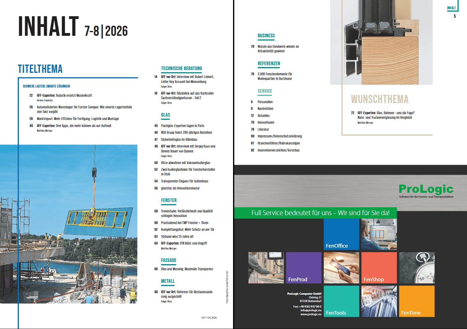The width and height of the screenshot is (467, 329).
Task: Click the ProLogic logo
Action: 426,191
